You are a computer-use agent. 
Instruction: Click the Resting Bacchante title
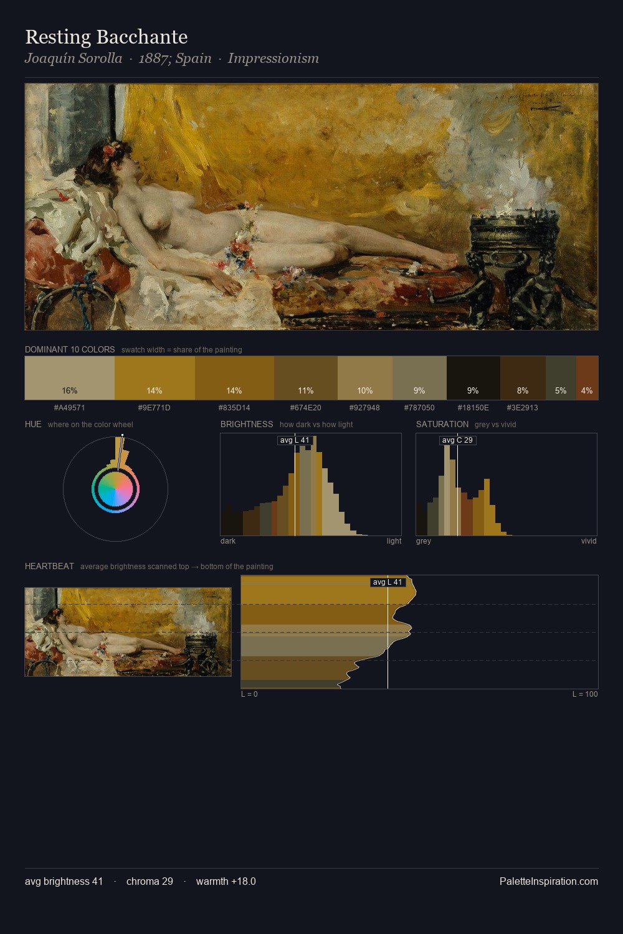coord(106,37)
